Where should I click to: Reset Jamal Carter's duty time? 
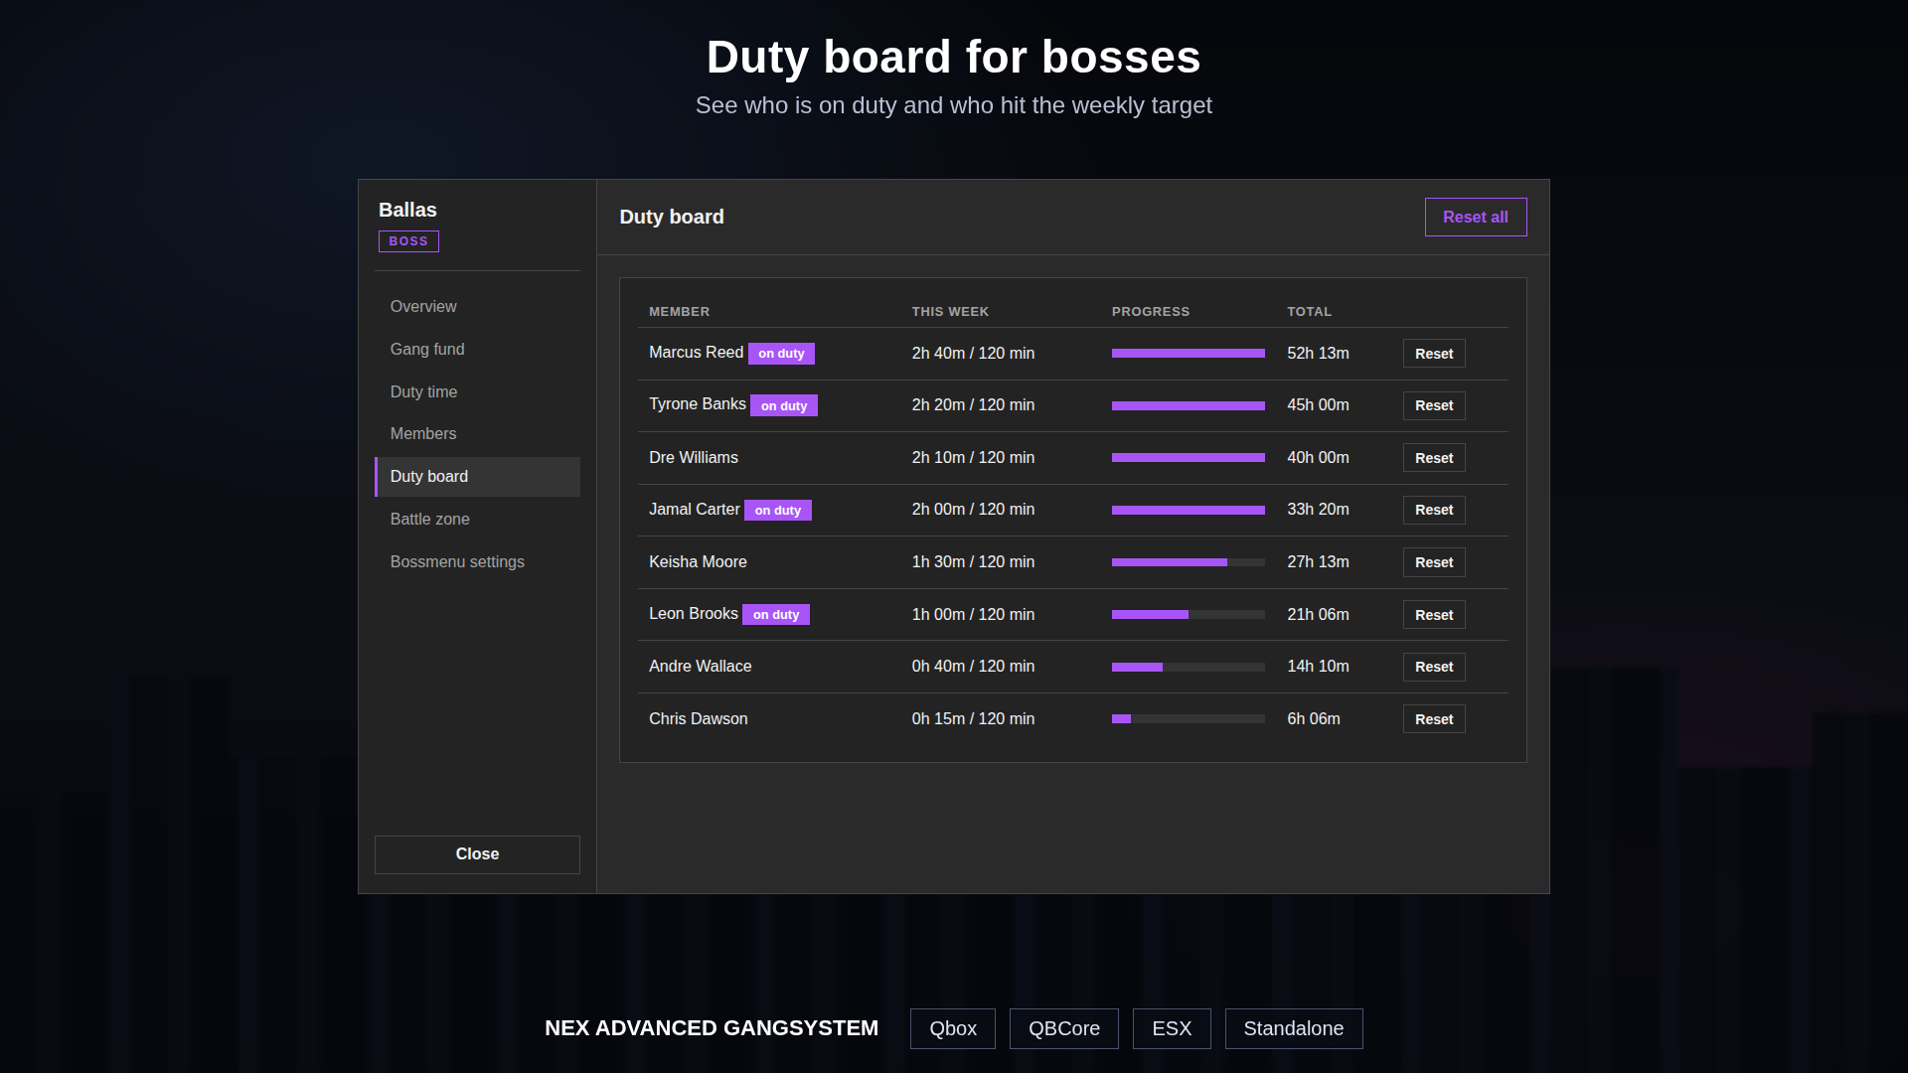[x=1434, y=510]
